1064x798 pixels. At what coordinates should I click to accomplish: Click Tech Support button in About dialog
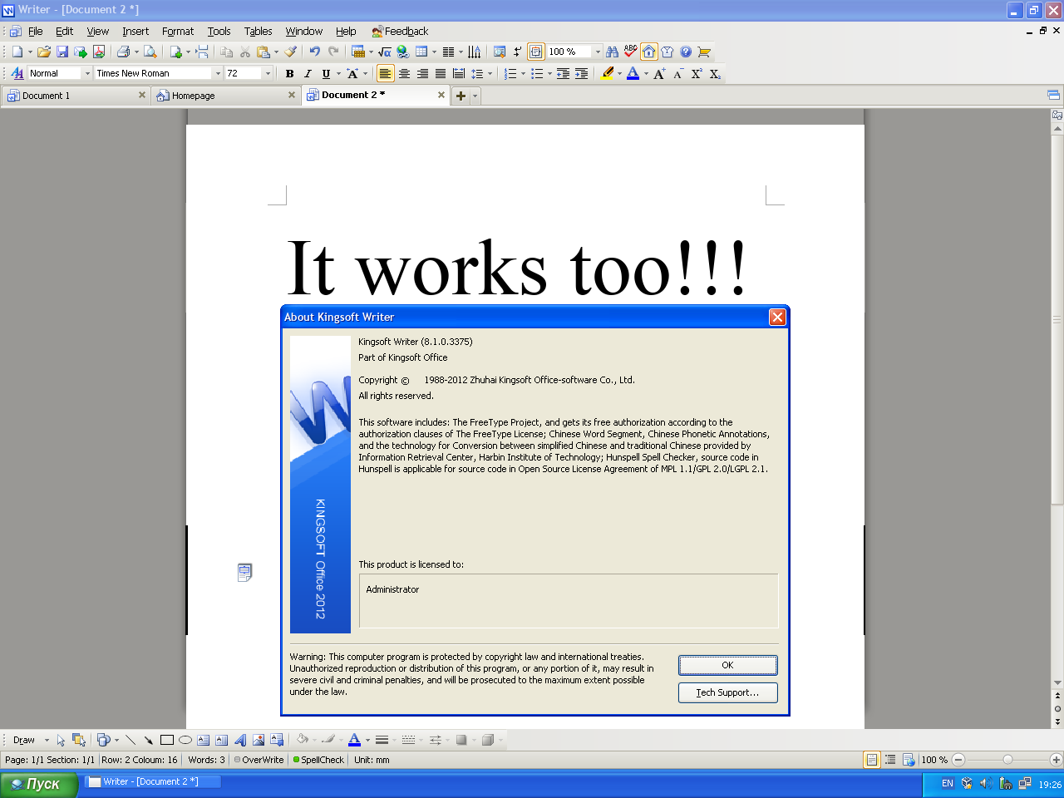click(x=728, y=692)
